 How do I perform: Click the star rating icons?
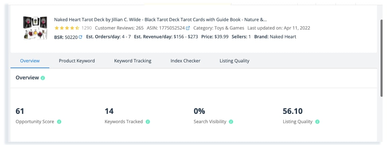[x=67, y=28]
